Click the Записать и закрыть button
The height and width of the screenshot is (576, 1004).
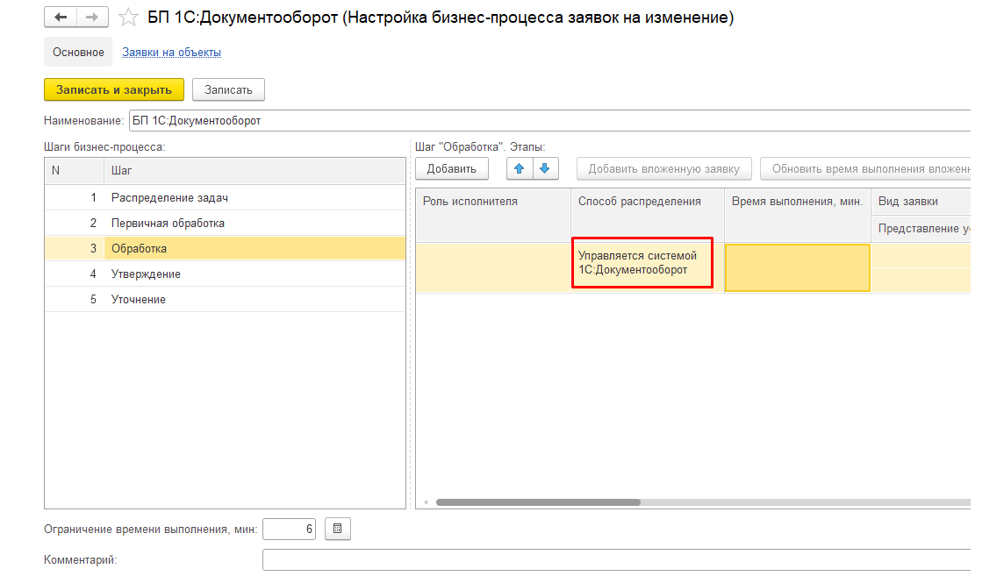click(114, 89)
